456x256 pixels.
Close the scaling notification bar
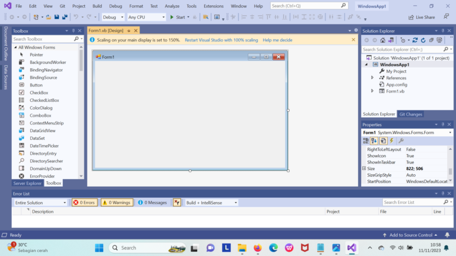click(353, 40)
